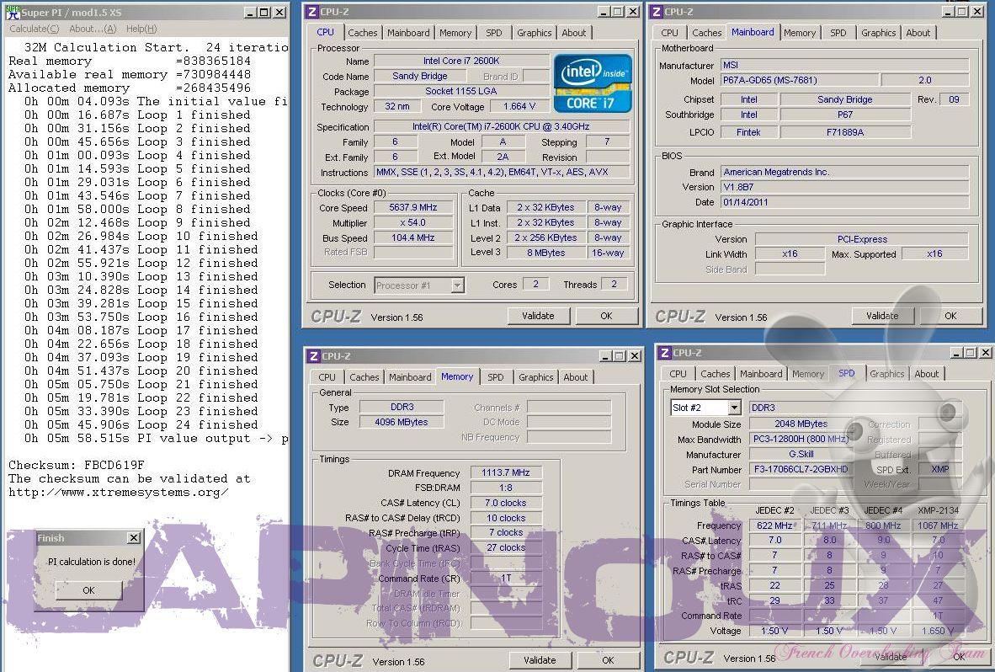Image resolution: width=995 pixels, height=672 pixels.
Task: Select the Caches tab in the Memory window
Action: point(364,377)
